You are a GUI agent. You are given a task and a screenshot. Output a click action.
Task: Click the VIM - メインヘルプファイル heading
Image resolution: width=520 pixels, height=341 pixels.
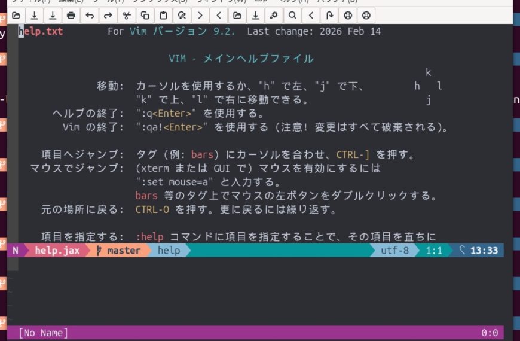point(241,59)
